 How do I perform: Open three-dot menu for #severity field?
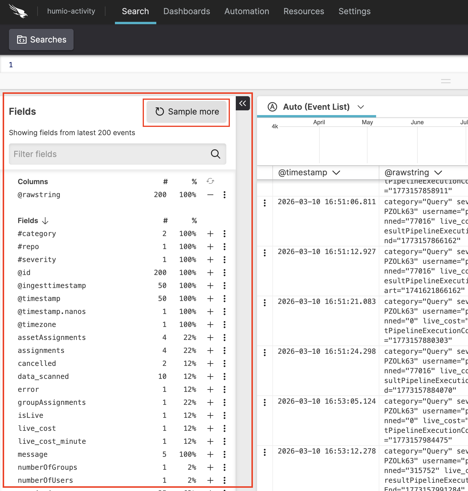click(225, 260)
